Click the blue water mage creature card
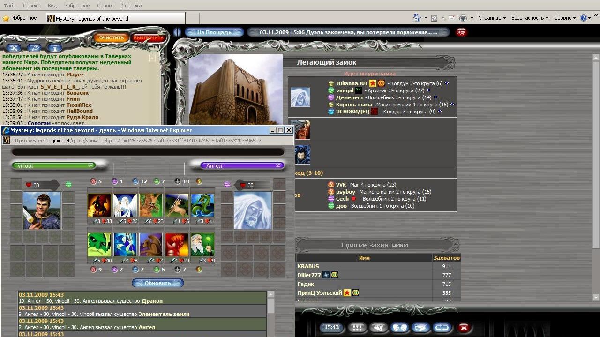 [x=125, y=245]
